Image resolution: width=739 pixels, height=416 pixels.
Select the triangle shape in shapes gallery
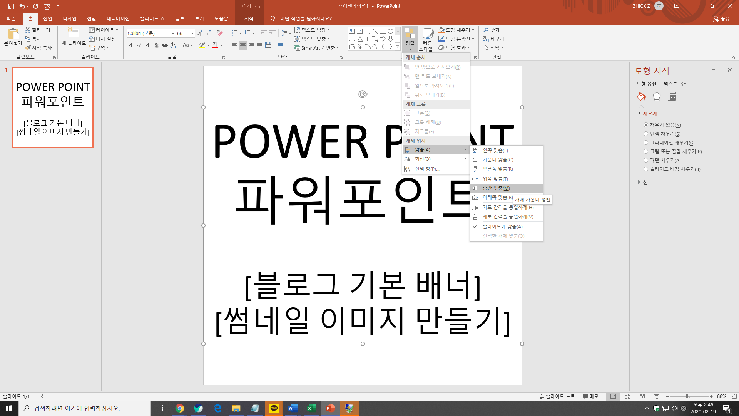359,39
